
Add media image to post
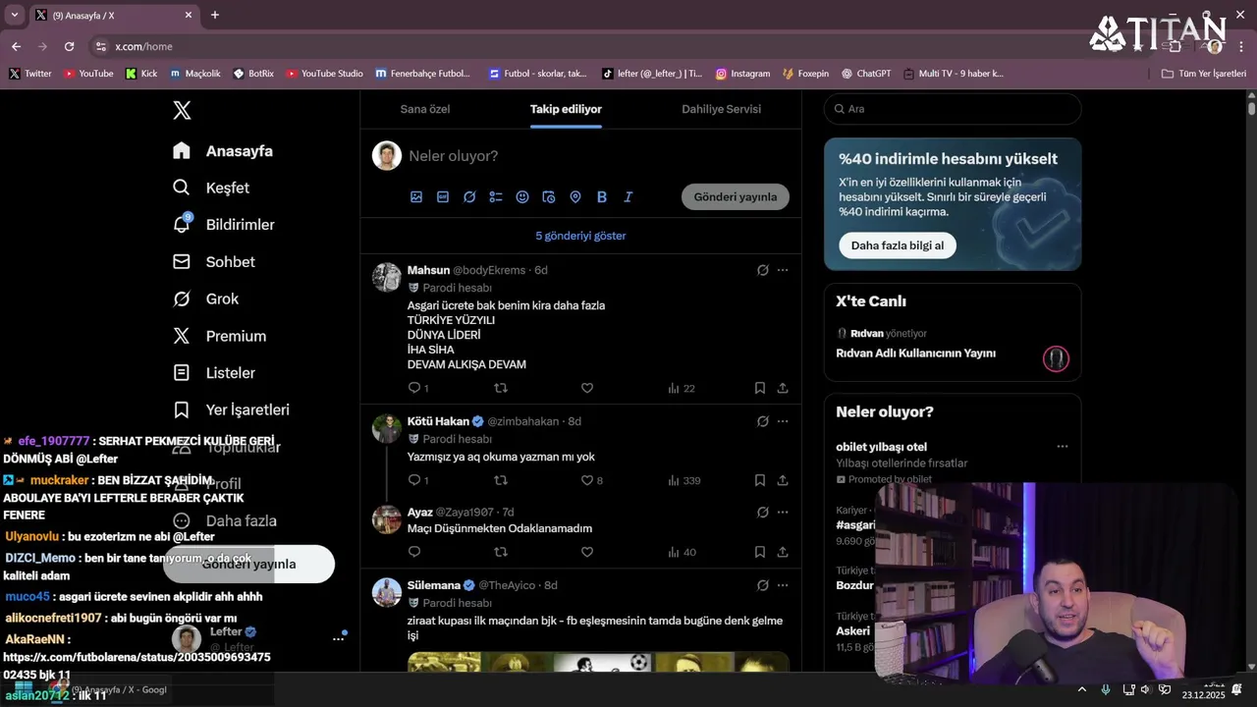click(x=416, y=197)
